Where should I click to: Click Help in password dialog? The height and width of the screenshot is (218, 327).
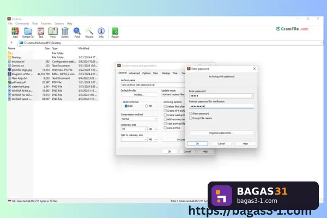[x=245, y=143]
